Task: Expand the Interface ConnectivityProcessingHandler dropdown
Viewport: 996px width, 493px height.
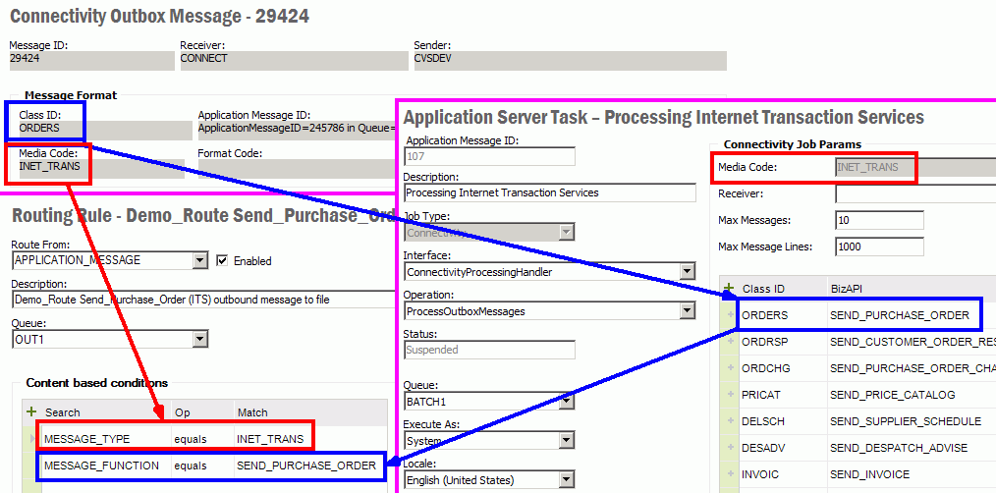Action: 687,271
